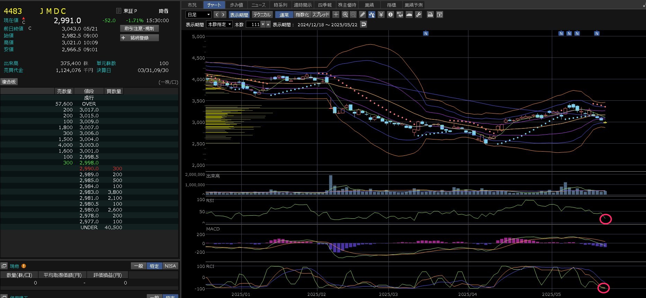The width and height of the screenshot is (646, 298).
Task: Select the チャート tab
Action: tap(214, 5)
